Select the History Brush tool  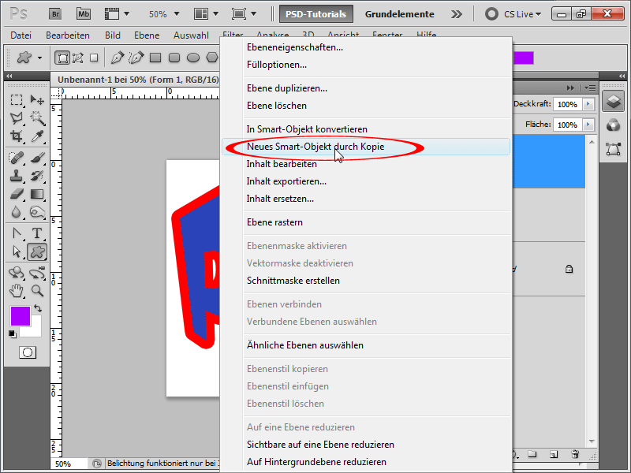click(x=37, y=176)
